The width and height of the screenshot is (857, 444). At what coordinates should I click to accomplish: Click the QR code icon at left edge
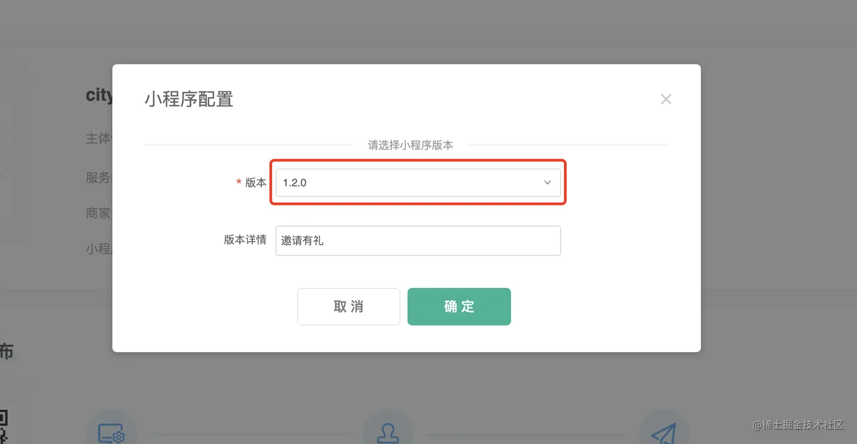[x=3, y=426]
